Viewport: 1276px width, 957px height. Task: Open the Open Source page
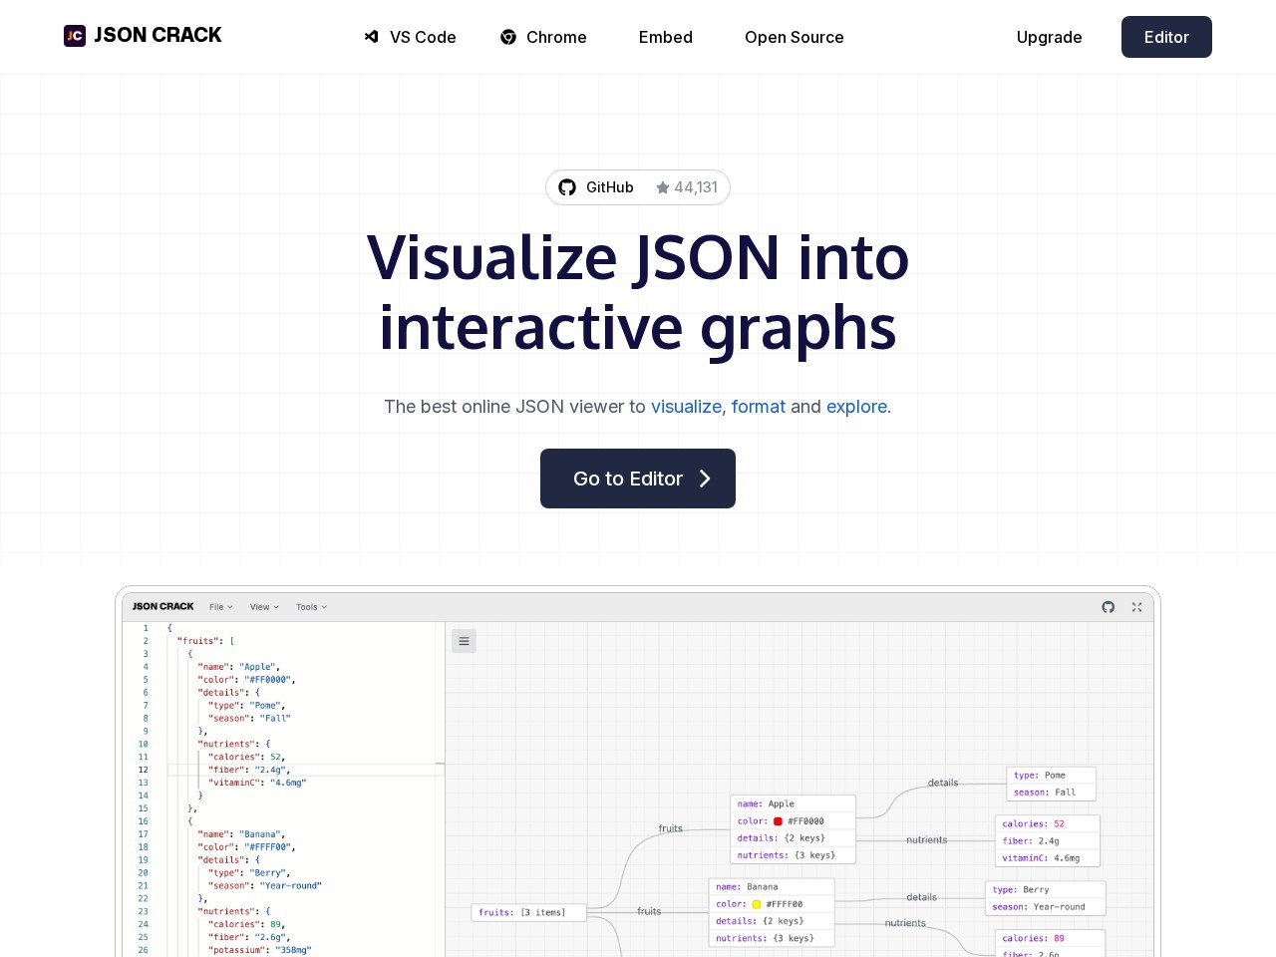pyautogui.click(x=795, y=37)
